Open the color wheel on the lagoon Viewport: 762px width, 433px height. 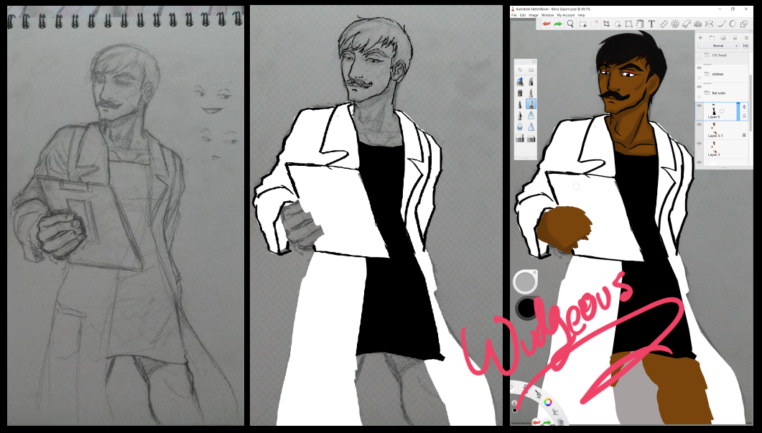[x=548, y=401]
